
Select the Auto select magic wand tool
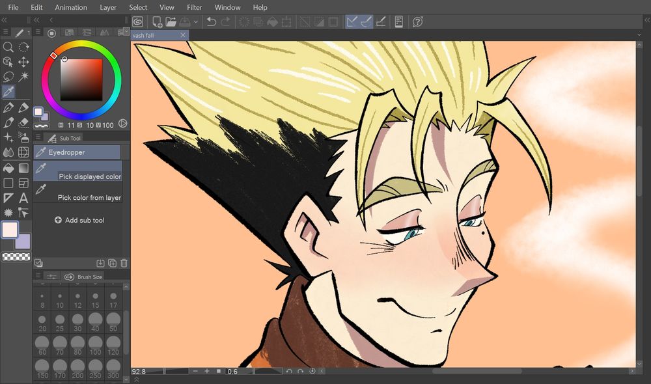tap(23, 77)
